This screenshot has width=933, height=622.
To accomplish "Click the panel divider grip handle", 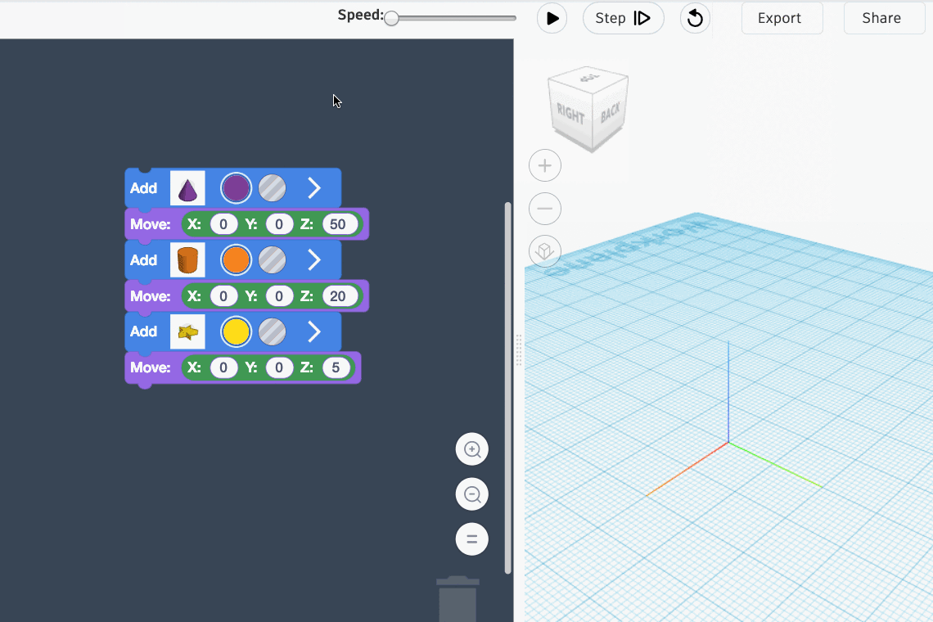I will [519, 349].
